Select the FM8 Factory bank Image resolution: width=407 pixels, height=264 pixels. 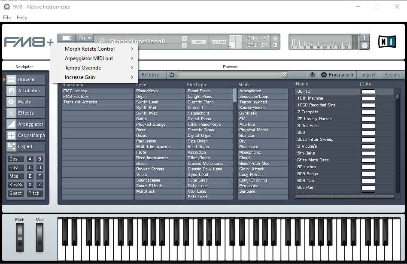click(97, 97)
